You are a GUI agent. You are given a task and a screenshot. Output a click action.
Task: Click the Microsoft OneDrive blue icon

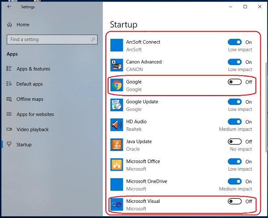117,184
